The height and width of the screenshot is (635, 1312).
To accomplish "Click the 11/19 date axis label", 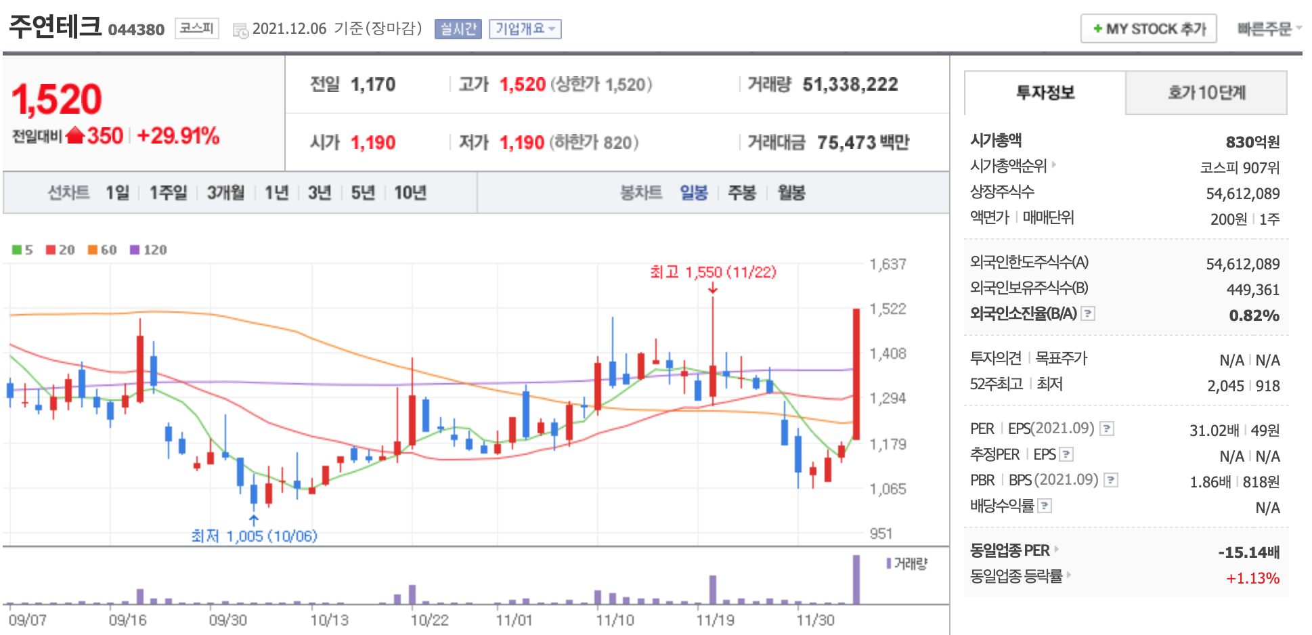I will pyautogui.click(x=715, y=620).
